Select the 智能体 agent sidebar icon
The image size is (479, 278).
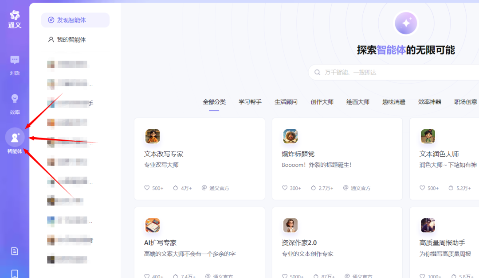15,138
